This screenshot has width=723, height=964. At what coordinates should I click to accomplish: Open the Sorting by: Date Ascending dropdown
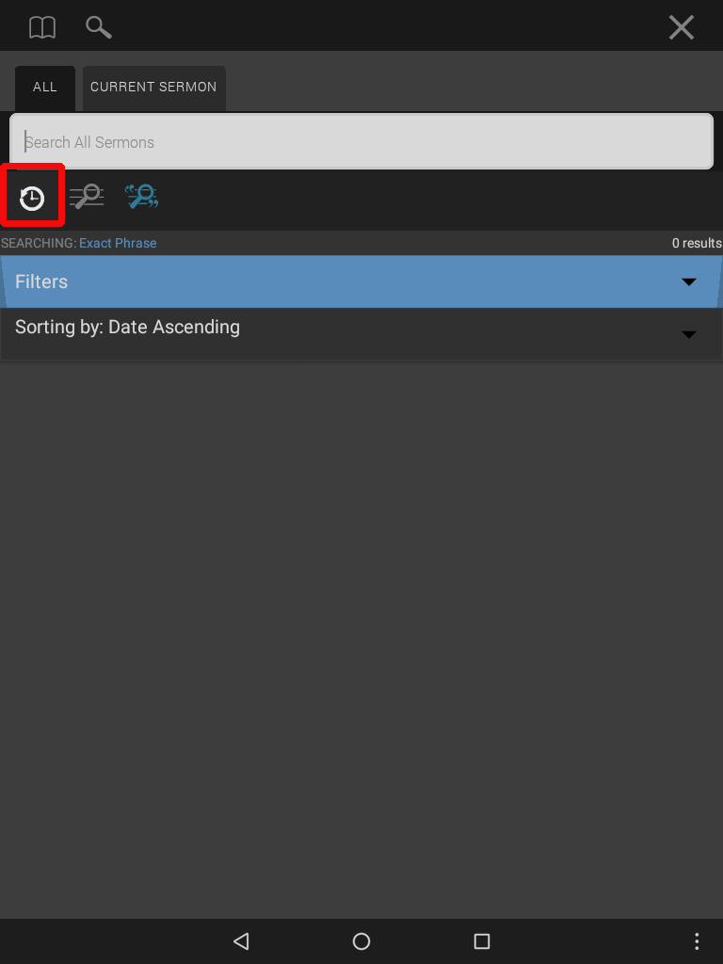point(361,334)
